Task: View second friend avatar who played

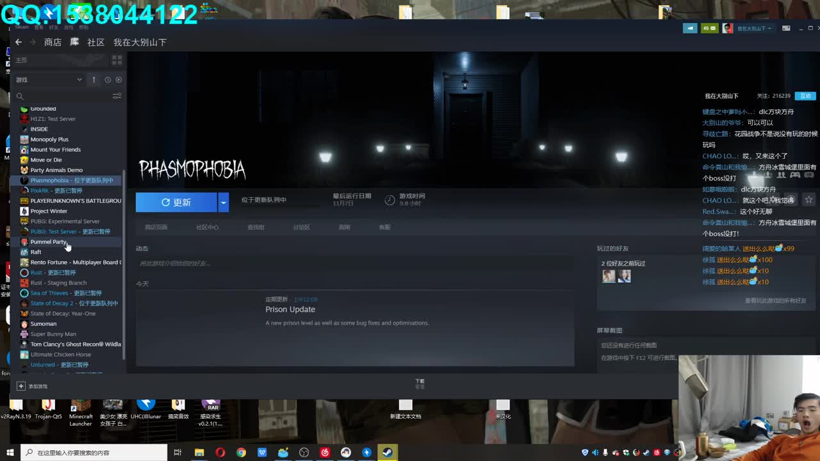Action: click(624, 276)
